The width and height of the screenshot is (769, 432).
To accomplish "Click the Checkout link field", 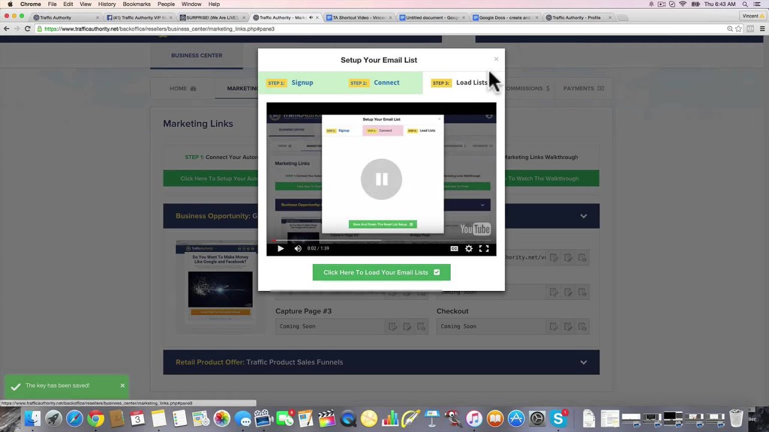I will coord(491,326).
